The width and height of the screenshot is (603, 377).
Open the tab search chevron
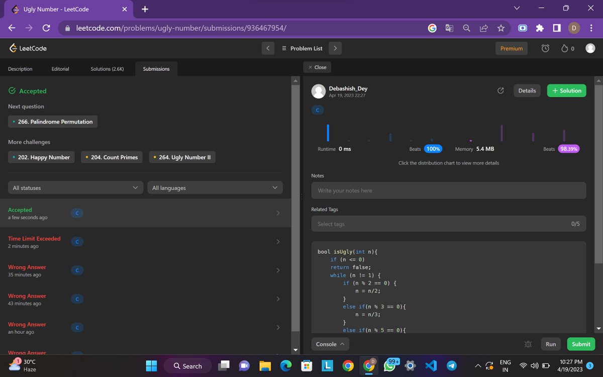pyautogui.click(x=517, y=8)
